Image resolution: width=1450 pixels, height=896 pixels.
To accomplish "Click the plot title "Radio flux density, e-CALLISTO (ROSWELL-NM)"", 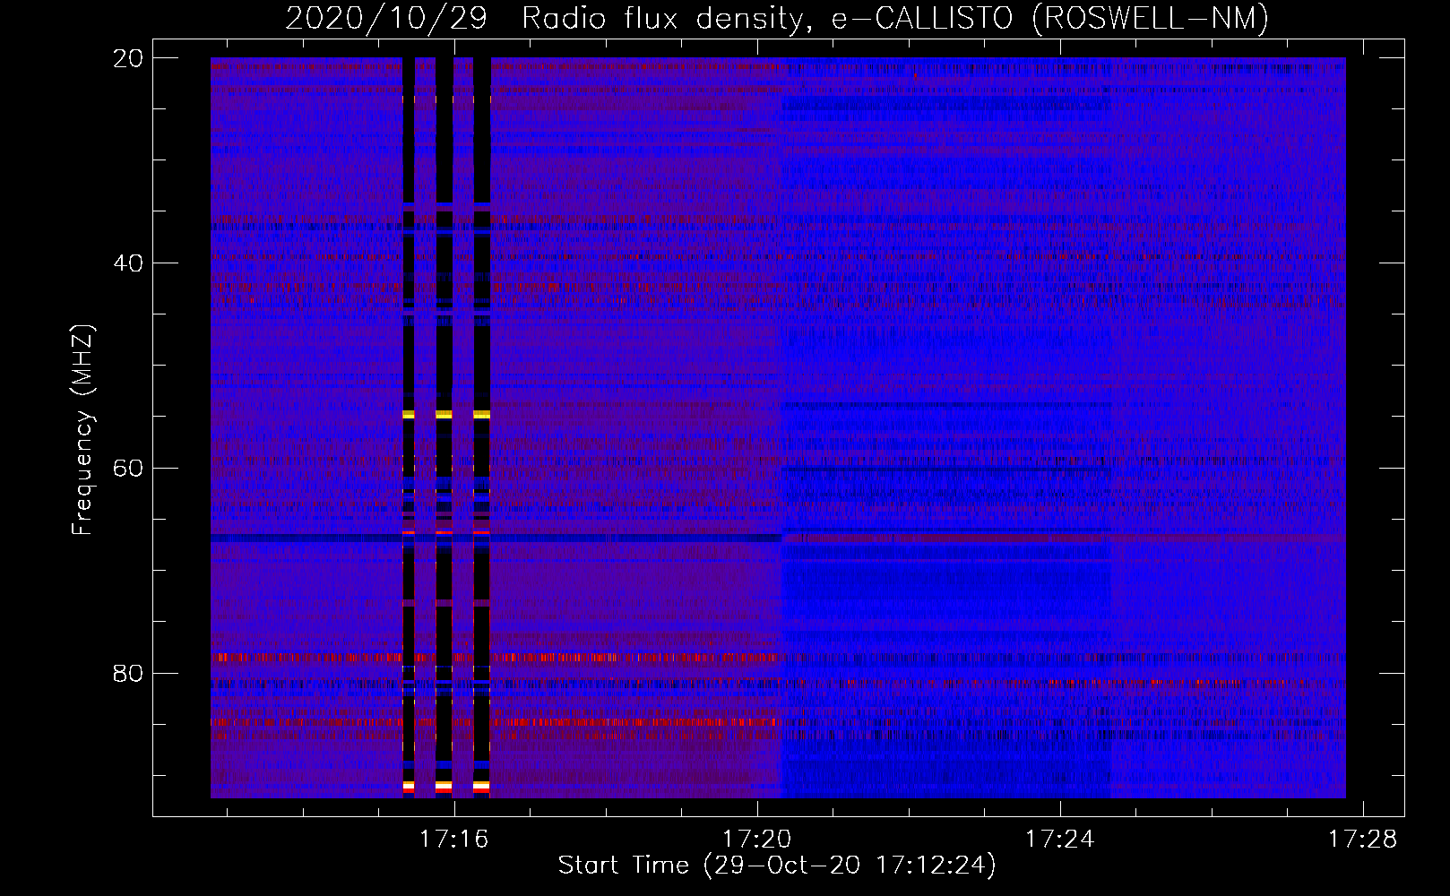I will point(895,18).
